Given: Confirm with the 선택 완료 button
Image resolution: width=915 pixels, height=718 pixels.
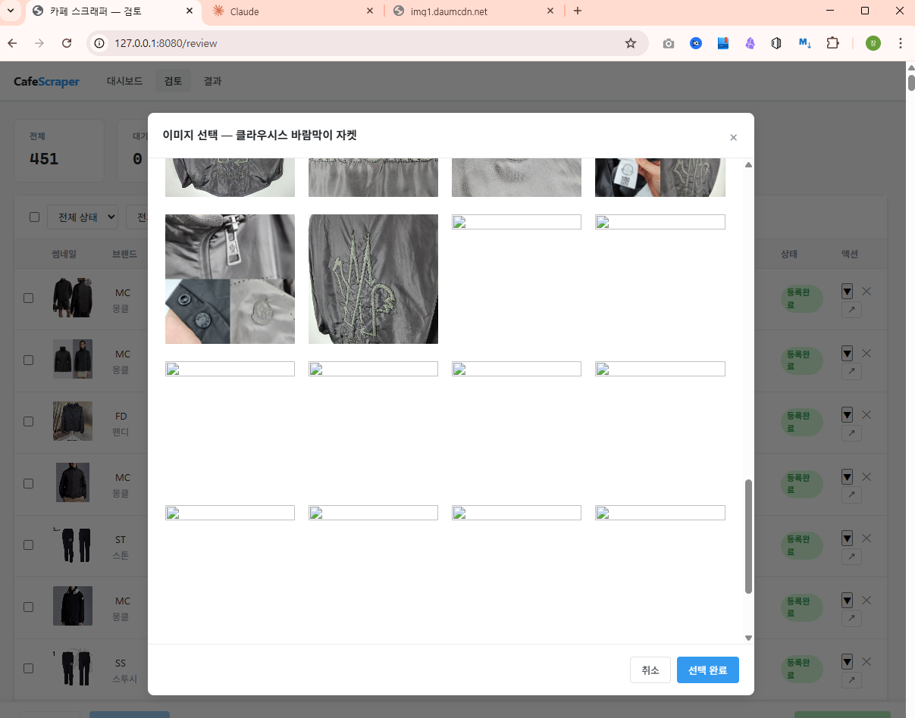Looking at the screenshot, I should (707, 670).
